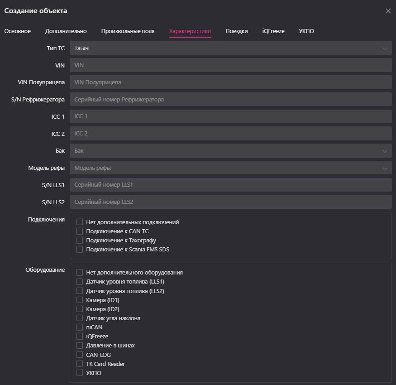Open the Бак dropdown list
This screenshot has width=396, height=385.
click(x=230, y=151)
